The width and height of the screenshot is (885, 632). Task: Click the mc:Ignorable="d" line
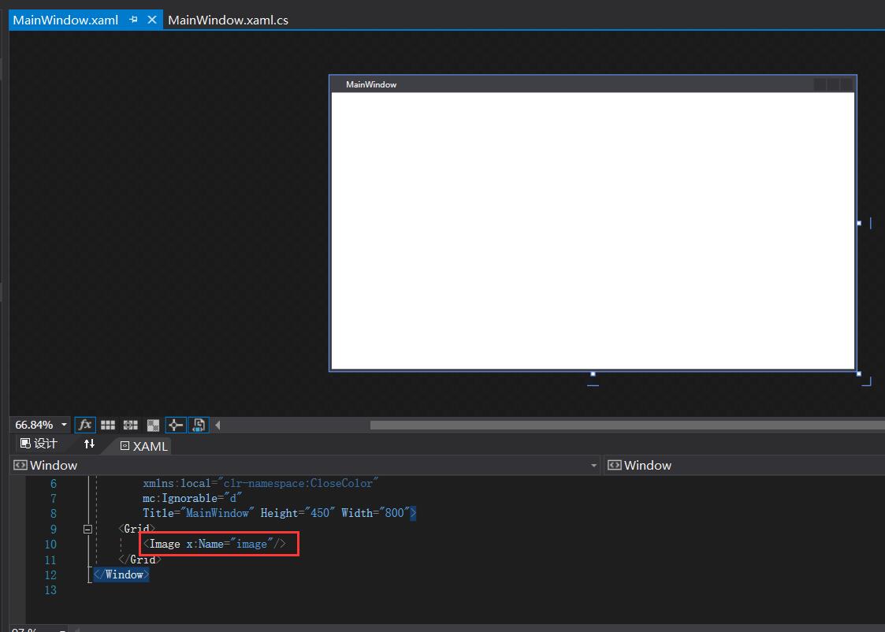pyautogui.click(x=192, y=498)
